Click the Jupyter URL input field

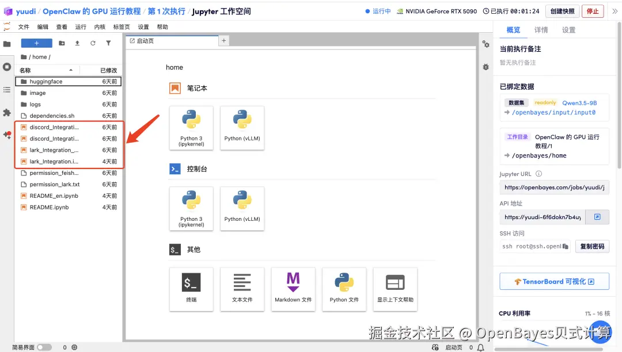(x=554, y=188)
